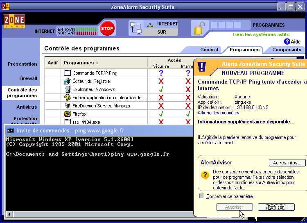
Task: Click the fsg_4104.exe program icon
Action: (x=68, y=122)
